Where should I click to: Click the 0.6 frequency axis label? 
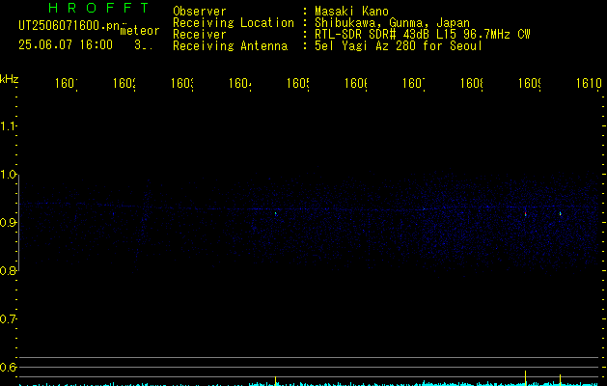coord(8,367)
